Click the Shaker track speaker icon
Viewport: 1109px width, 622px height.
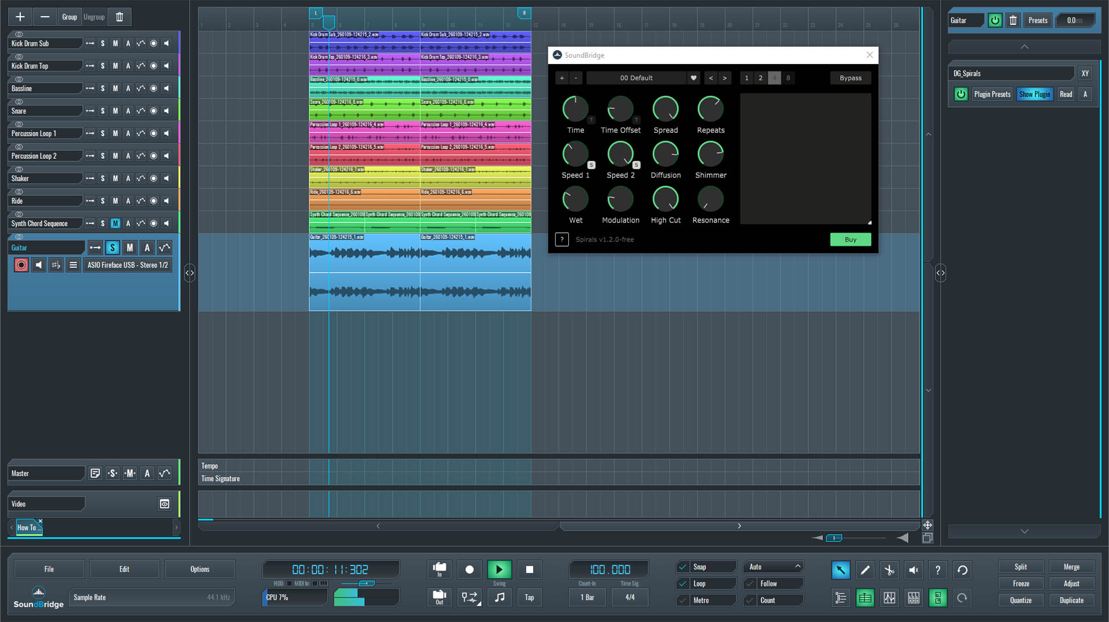(x=167, y=178)
